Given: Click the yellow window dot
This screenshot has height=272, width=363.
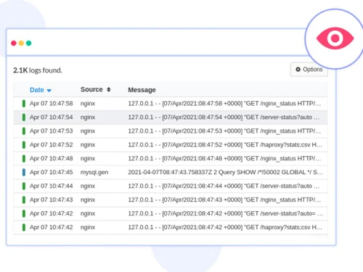Looking at the screenshot, I should click(21, 43).
